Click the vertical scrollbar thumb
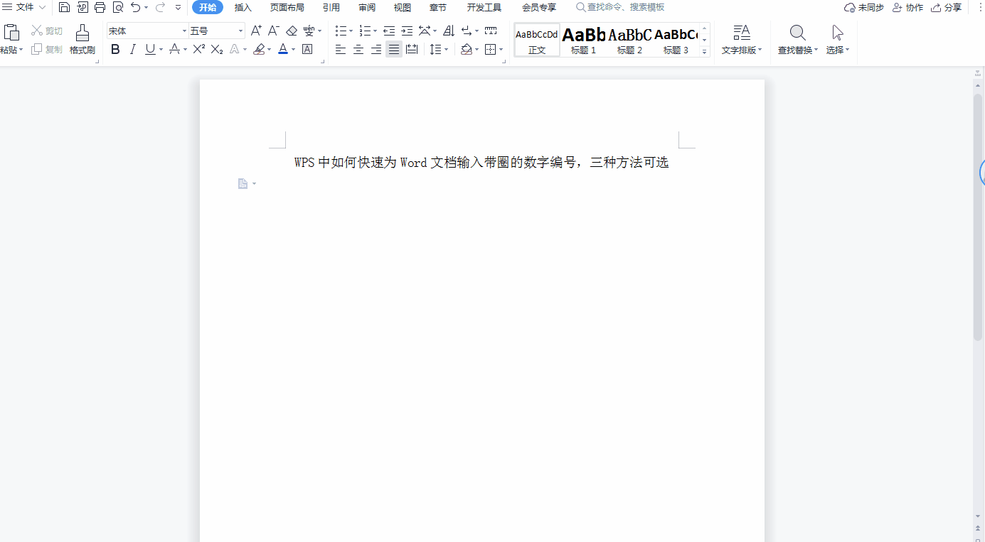The height and width of the screenshot is (542, 985). point(978,217)
